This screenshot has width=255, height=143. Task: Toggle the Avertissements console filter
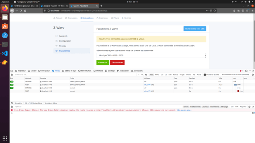tap(195, 107)
